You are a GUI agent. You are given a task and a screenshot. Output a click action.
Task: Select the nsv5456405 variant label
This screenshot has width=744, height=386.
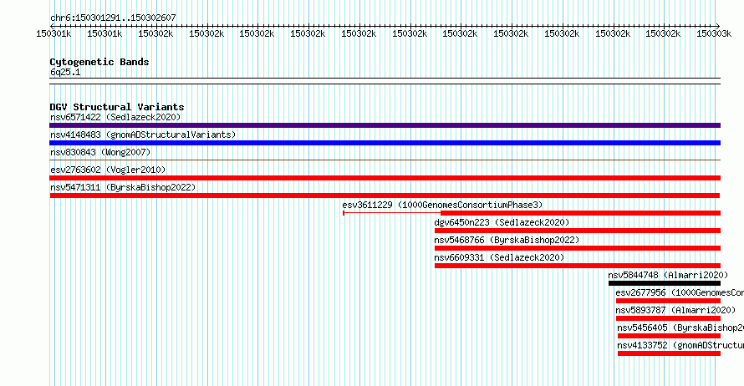point(680,328)
